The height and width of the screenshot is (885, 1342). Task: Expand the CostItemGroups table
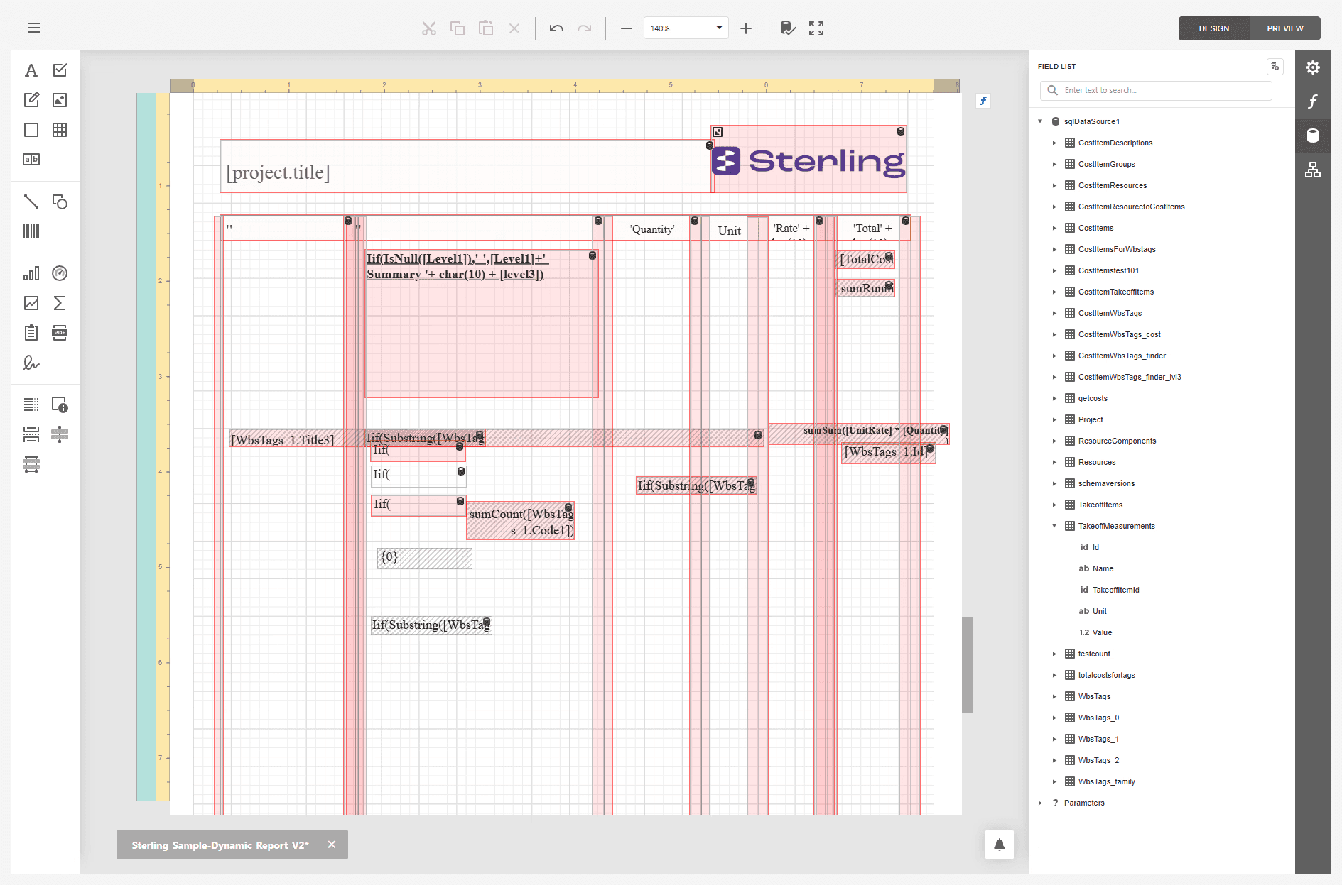tap(1054, 164)
